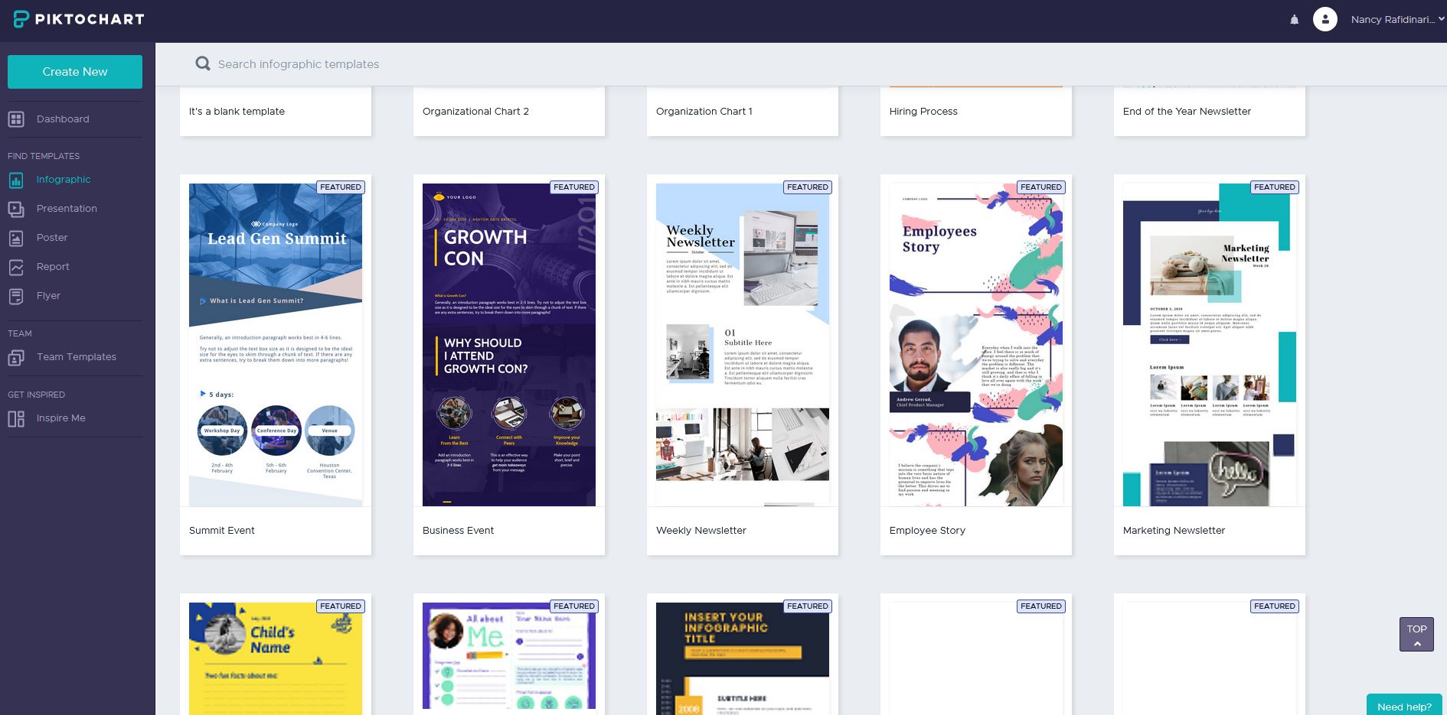Click the Presentation icon in sidebar

point(16,209)
